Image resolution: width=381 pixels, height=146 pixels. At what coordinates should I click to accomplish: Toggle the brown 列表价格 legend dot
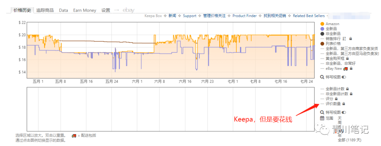(x=322, y=44)
